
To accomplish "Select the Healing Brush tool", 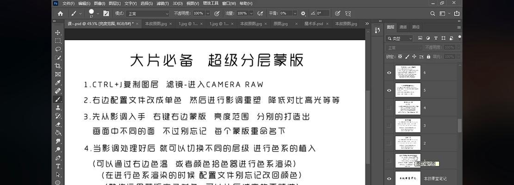I will pyautogui.click(x=58, y=91).
